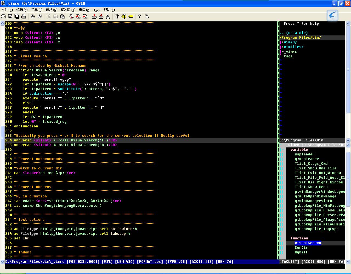The height and width of the screenshot is (274, 351).
Task: Search help using the magnifying question-mark icon
Action: (147, 16)
